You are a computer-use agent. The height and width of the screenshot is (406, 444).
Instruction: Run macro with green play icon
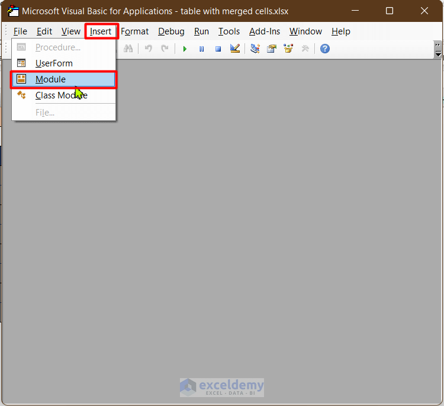[185, 49]
